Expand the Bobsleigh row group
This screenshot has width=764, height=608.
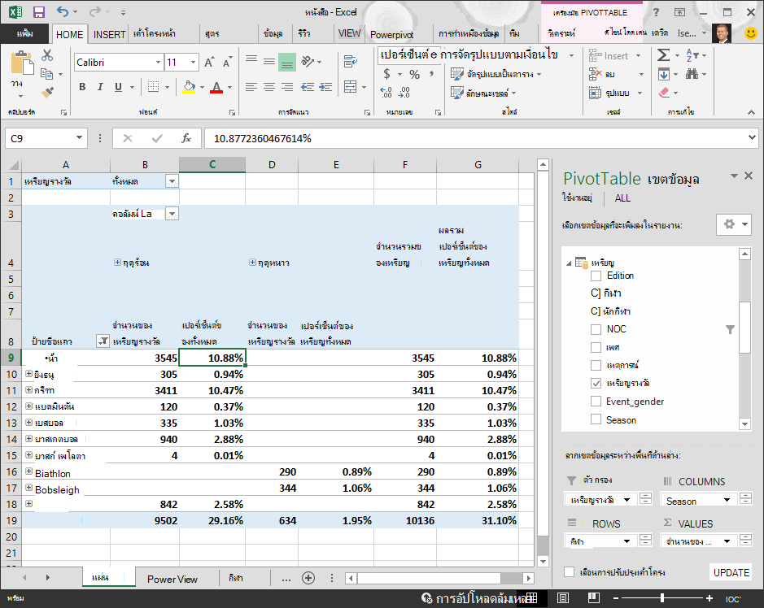[28, 487]
